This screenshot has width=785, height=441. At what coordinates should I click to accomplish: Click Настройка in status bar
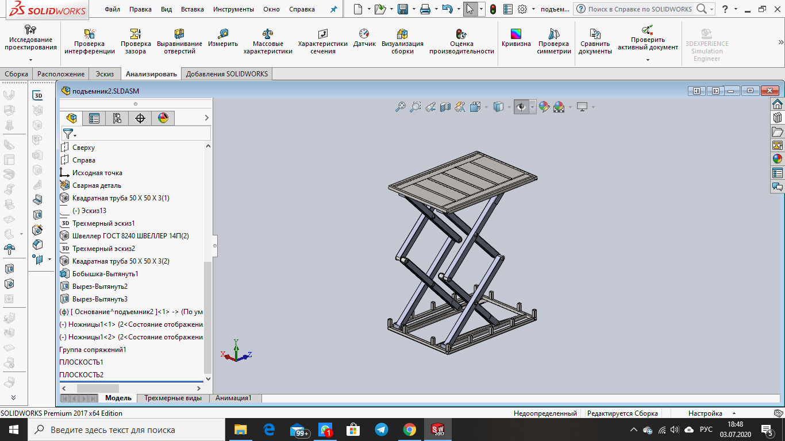coord(705,413)
